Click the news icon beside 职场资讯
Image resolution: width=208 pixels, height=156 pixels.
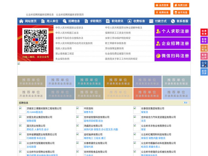click(x=108, y=21)
